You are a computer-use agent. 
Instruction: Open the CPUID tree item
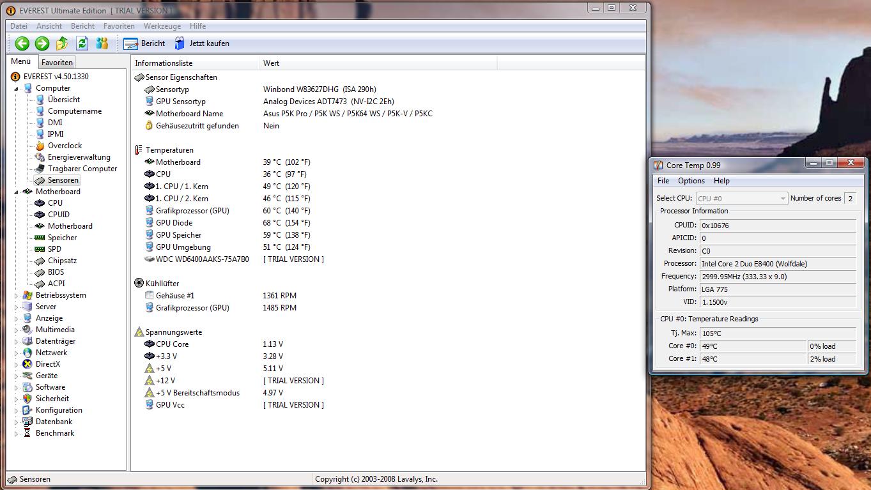[x=59, y=215]
